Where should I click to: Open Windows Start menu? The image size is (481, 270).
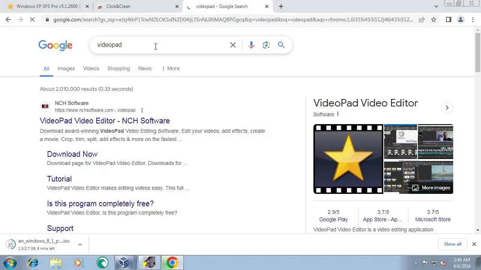9,262
